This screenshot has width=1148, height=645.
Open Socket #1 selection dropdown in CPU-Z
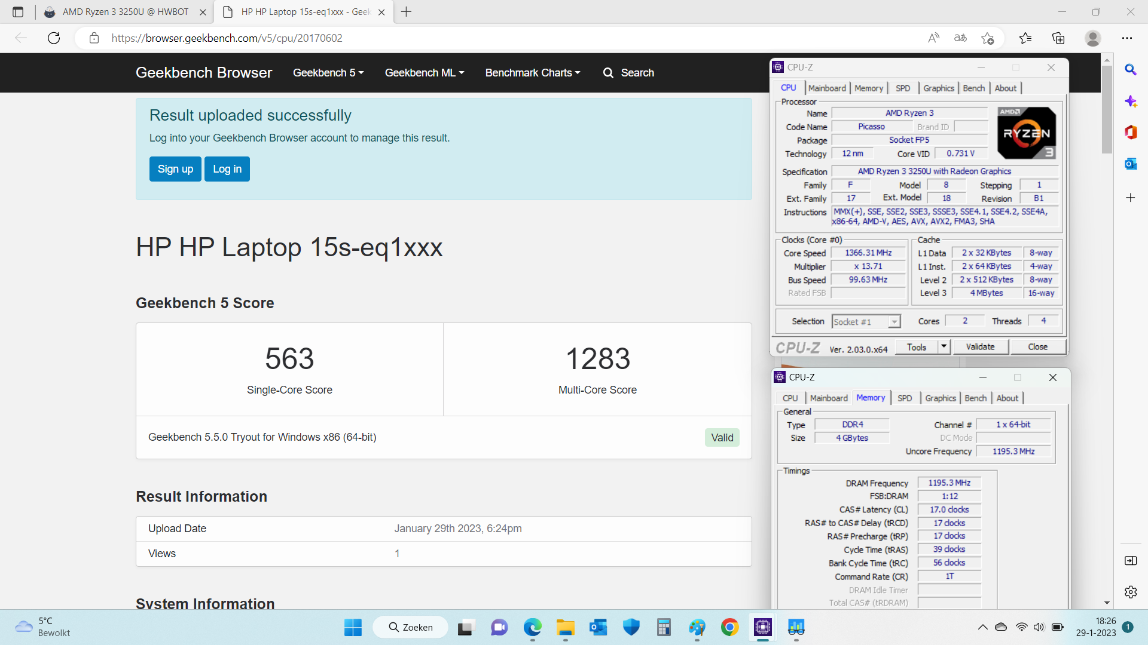(x=866, y=322)
